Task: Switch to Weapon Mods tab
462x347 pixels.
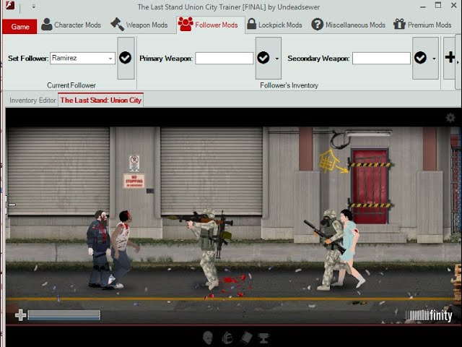Action: click(139, 25)
